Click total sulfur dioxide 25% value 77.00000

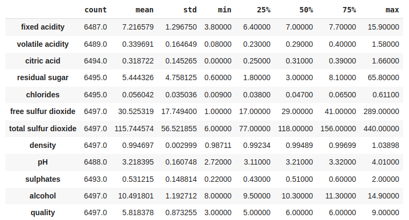[x=255, y=129]
